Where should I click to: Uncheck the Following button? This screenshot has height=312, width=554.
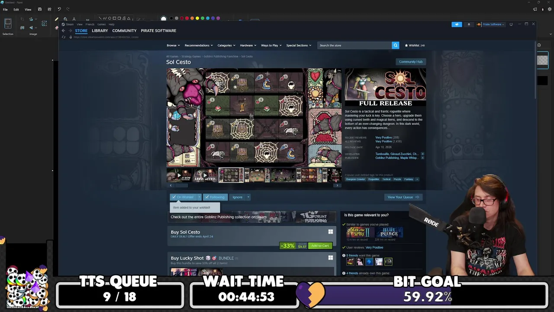[x=215, y=197]
